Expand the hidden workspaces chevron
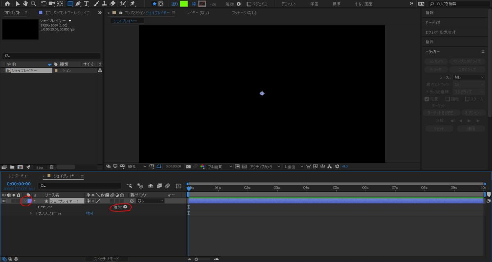This screenshot has height=262, width=492. point(412,4)
